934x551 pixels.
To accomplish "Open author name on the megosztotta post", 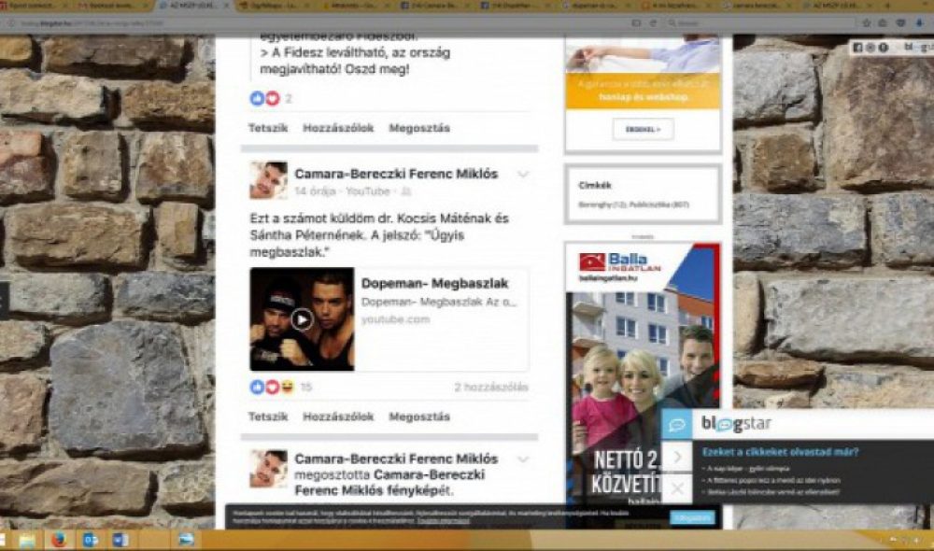I will [396, 459].
